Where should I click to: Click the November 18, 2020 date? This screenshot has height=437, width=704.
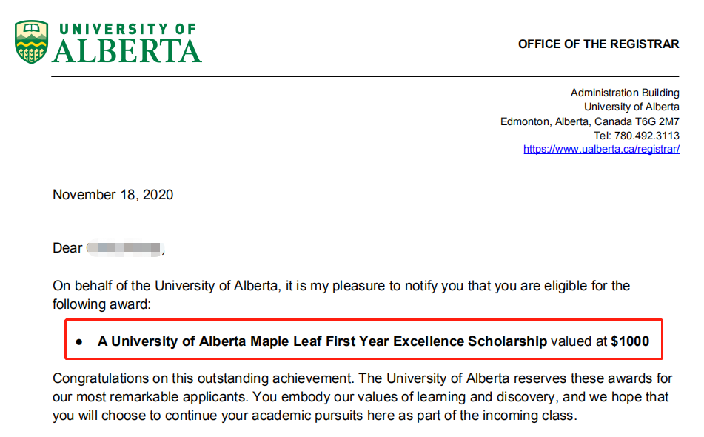[113, 195]
